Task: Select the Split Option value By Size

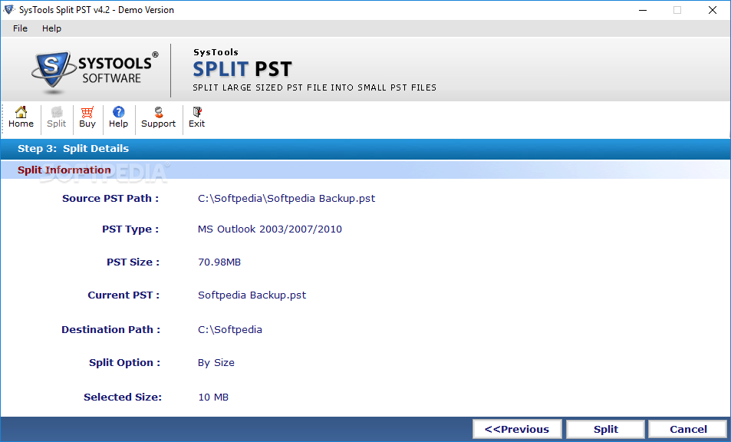Action: pos(216,363)
